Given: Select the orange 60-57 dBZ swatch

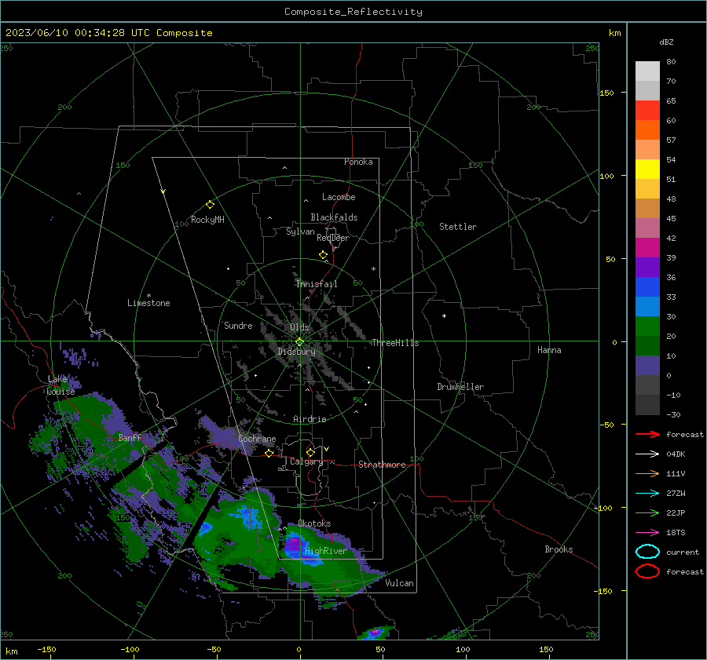Looking at the screenshot, I should [x=647, y=129].
